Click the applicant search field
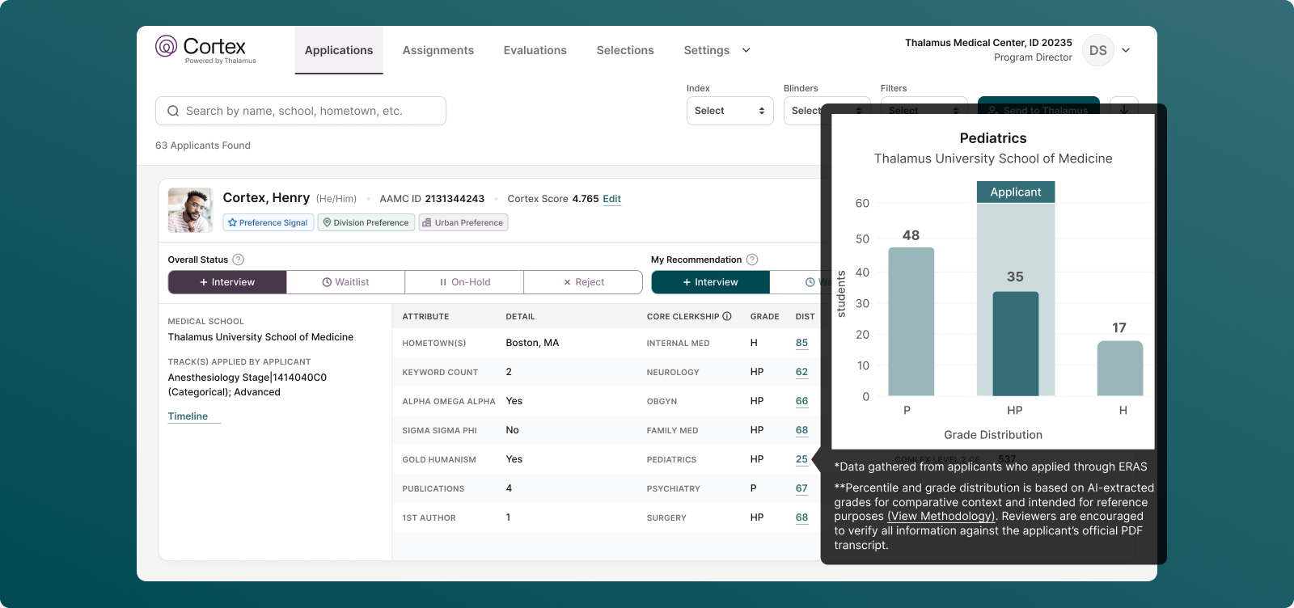 coord(301,111)
